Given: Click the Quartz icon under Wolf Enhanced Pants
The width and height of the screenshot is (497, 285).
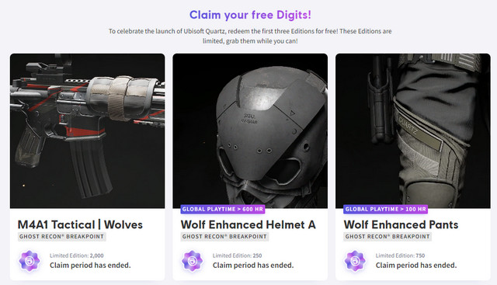Looking at the screenshot, I should (x=355, y=261).
